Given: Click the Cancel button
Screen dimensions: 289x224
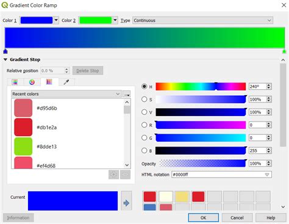Looking at the screenshot, I should coord(237,218).
